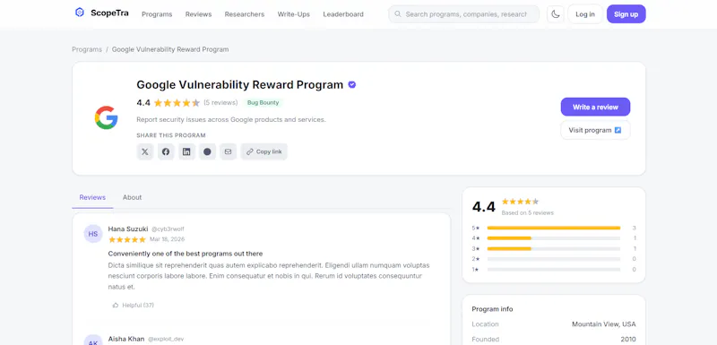Copy the program link
717x345 pixels.
point(263,151)
